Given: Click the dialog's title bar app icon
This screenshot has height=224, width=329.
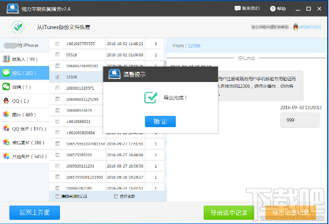Looking at the screenshot, I should click(x=115, y=74).
